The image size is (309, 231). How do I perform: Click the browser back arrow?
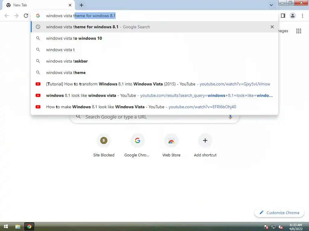pyautogui.click(x=7, y=16)
